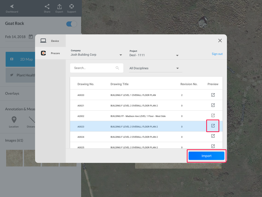The width and height of the screenshot is (262, 197).
Task: Click the Goat Rock project title
Action: 15,23
